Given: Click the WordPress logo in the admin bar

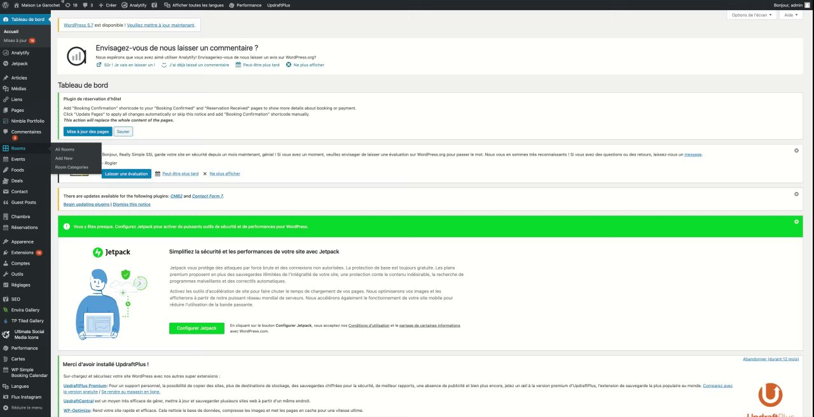Looking at the screenshot, I should 6,4.
